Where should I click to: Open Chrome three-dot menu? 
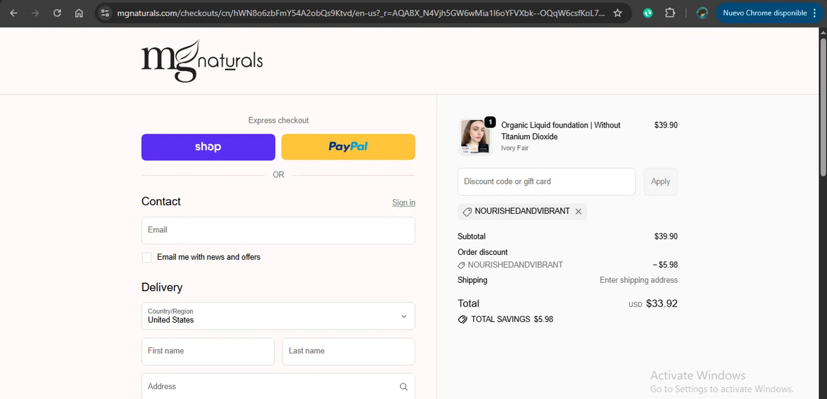[x=815, y=13]
